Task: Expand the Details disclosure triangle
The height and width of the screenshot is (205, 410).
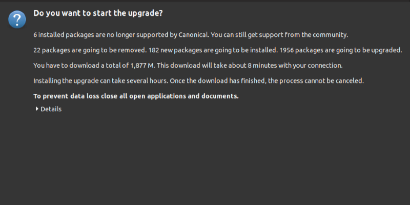Action: [x=37, y=109]
